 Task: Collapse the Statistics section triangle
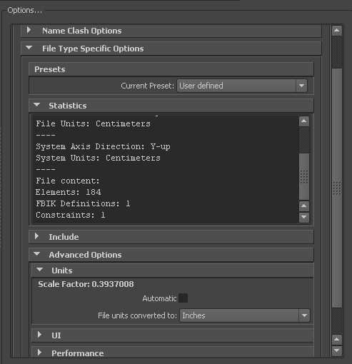tap(37, 105)
